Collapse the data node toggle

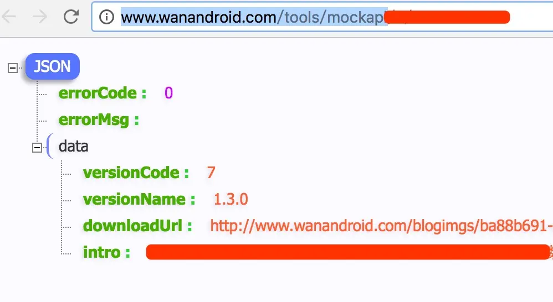pyautogui.click(x=37, y=148)
